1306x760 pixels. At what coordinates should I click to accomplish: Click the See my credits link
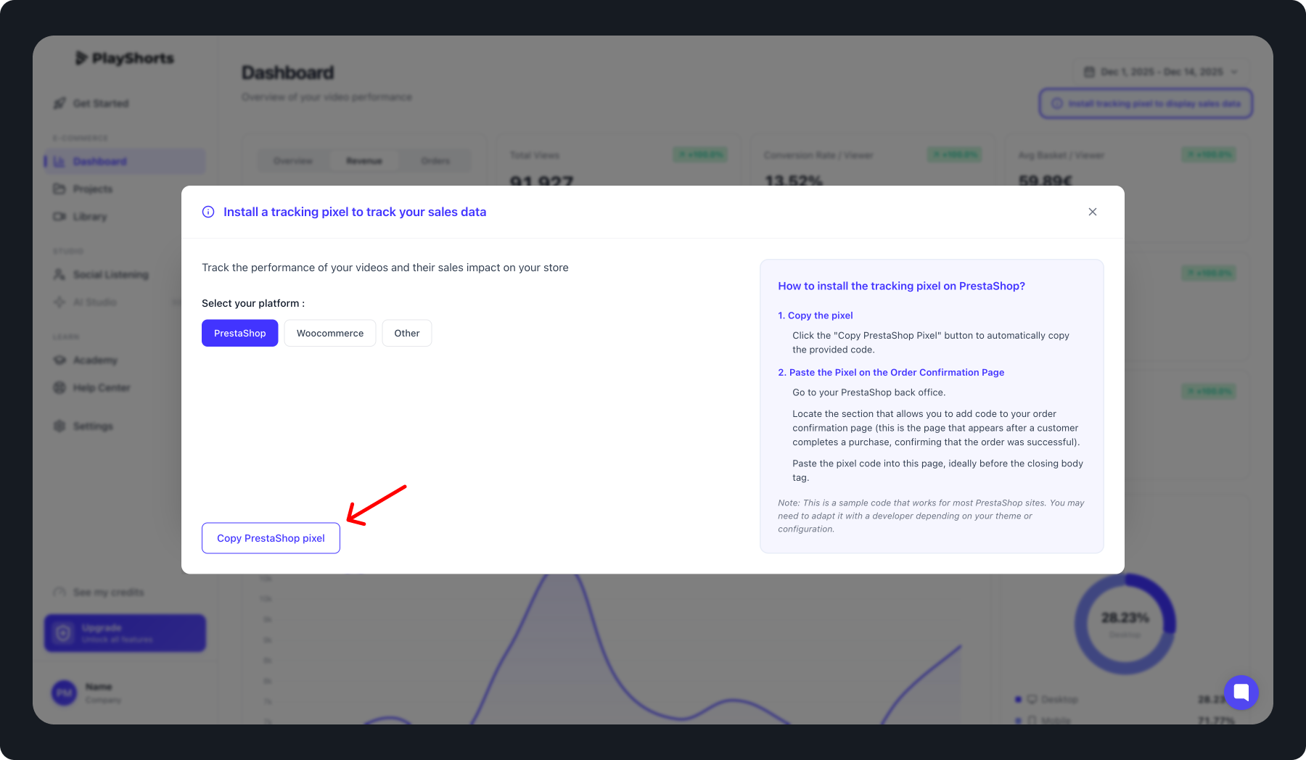coord(108,592)
